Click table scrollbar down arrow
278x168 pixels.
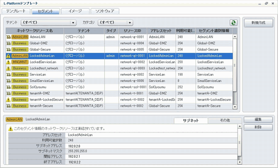[235, 107]
